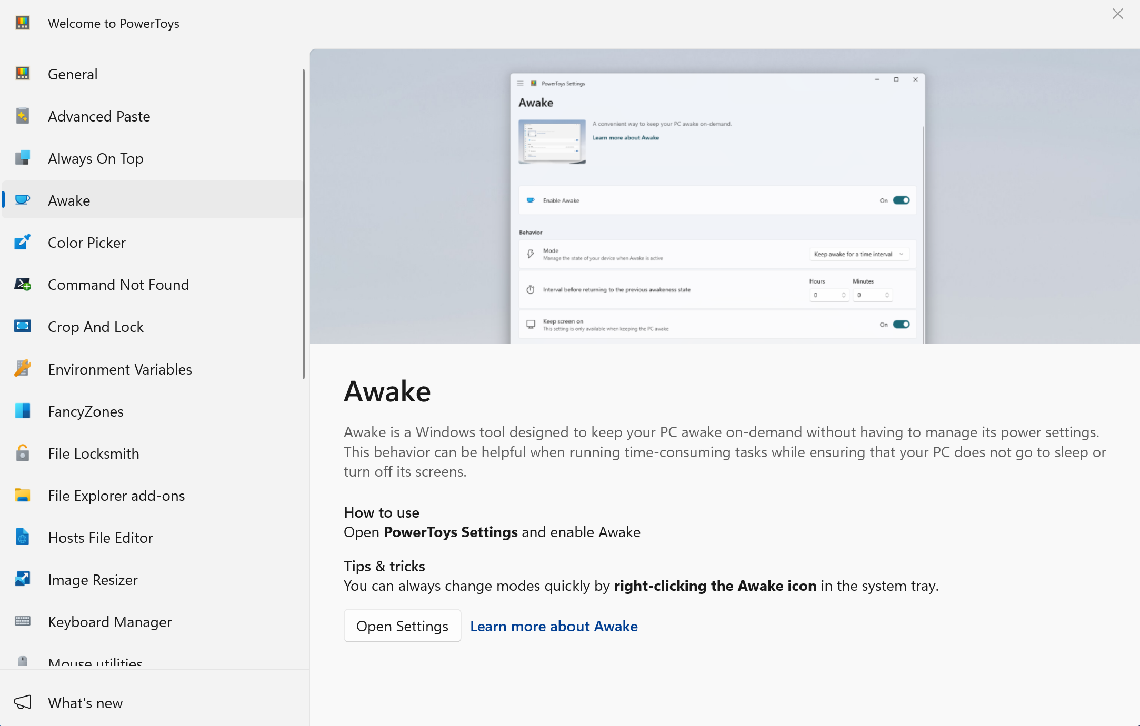Click the Crop And Lock icon
The image size is (1140, 726).
(x=23, y=327)
